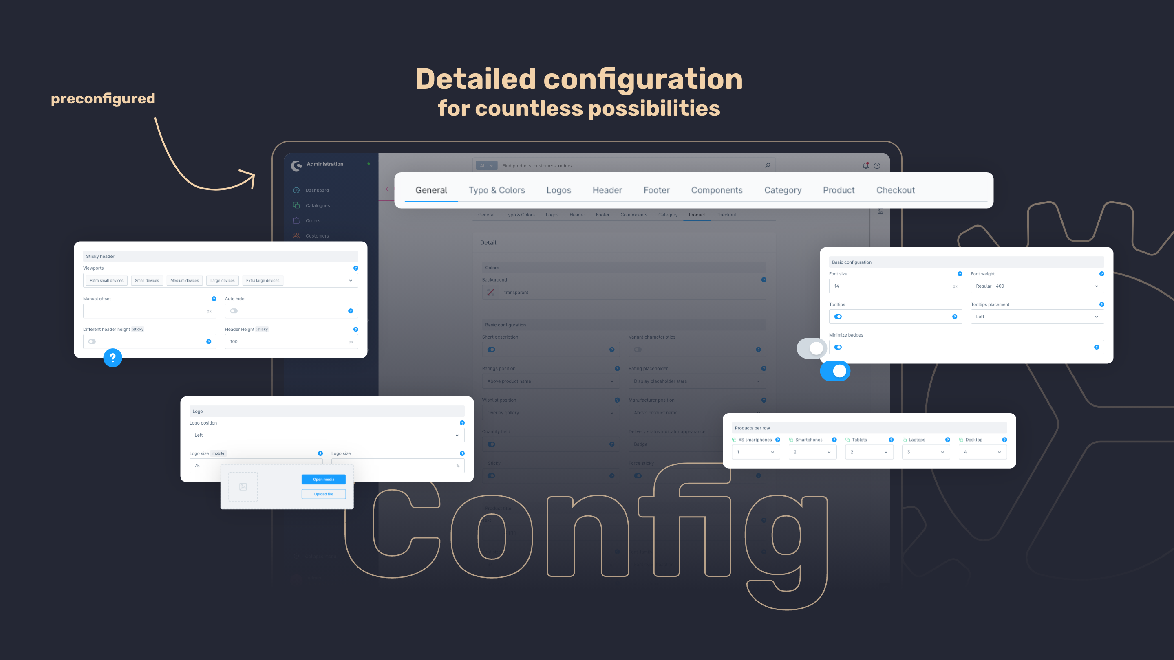Switch to the Checkout tab

[x=896, y=189]
